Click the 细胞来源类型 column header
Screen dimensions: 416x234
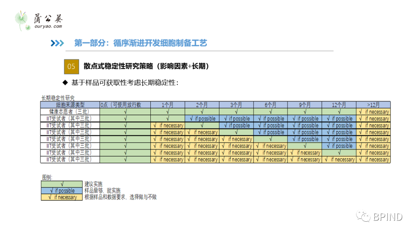pyautogui.click(x=70, y=104)
